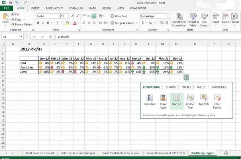Click the Borders icon
The image size is (241, 159).
(57, 23)
